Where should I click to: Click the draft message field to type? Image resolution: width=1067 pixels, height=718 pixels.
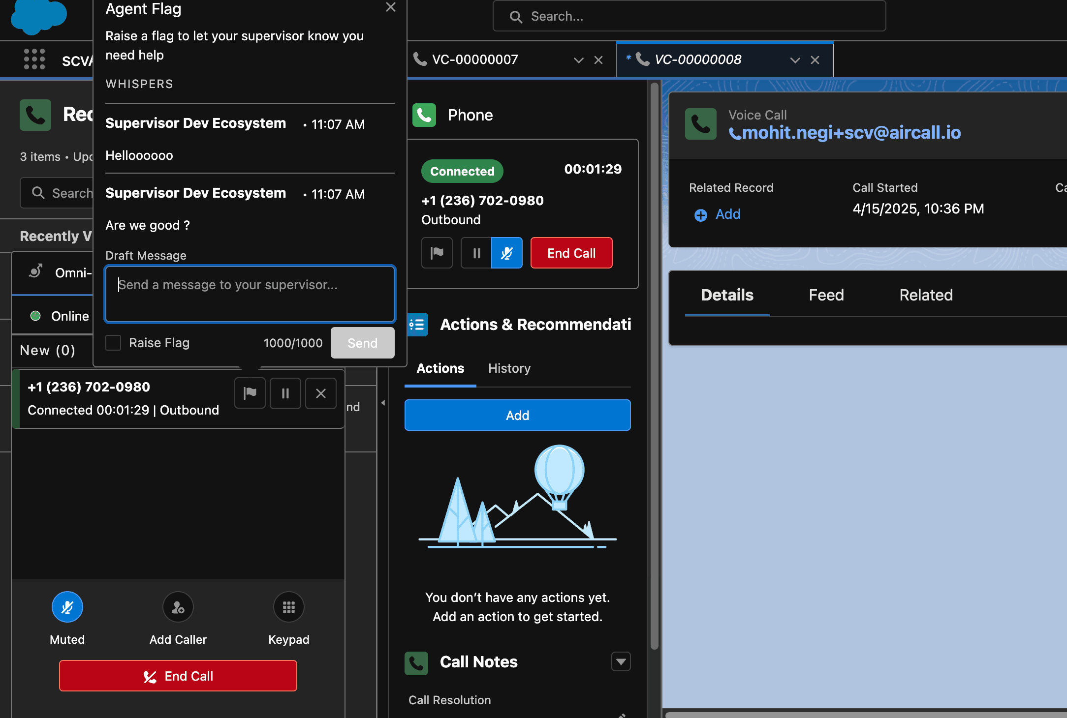click(x=250, y=294)
